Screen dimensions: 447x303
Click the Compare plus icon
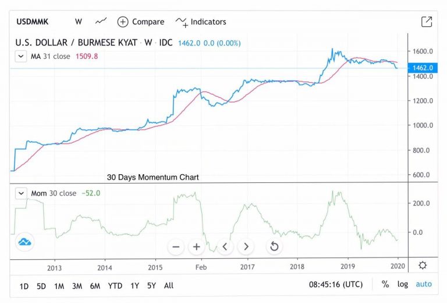[x=123, y=22]
